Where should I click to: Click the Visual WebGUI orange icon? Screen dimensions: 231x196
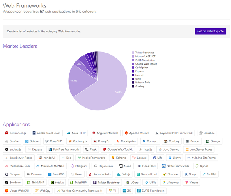[7, 191]
